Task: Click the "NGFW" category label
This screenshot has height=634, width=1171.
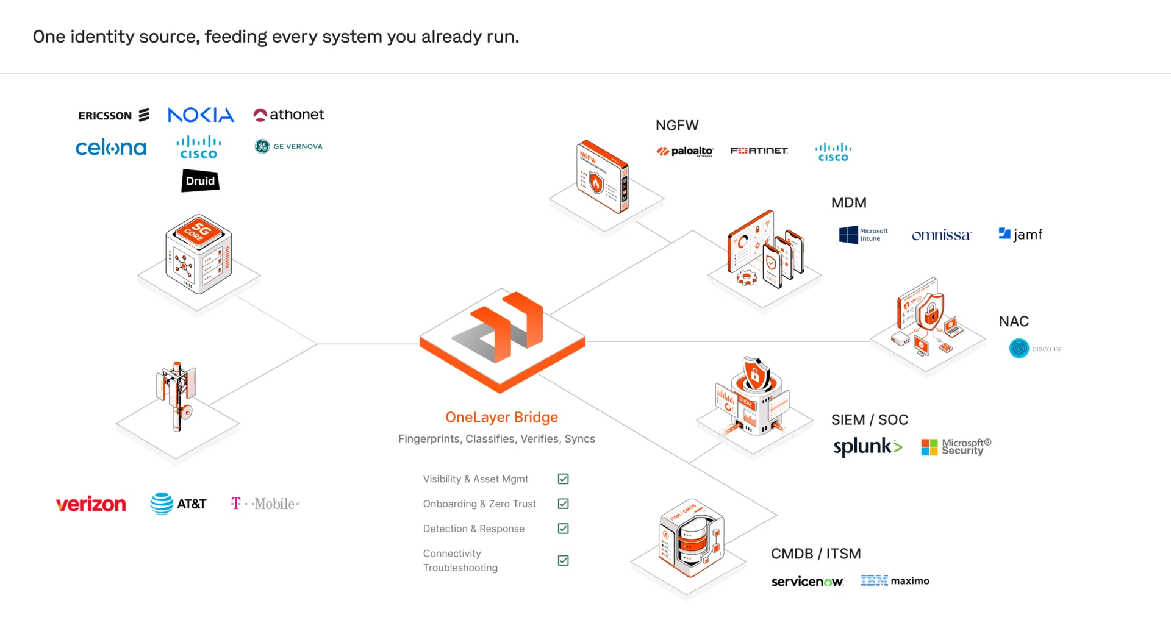Action: (x=677, y=126)
